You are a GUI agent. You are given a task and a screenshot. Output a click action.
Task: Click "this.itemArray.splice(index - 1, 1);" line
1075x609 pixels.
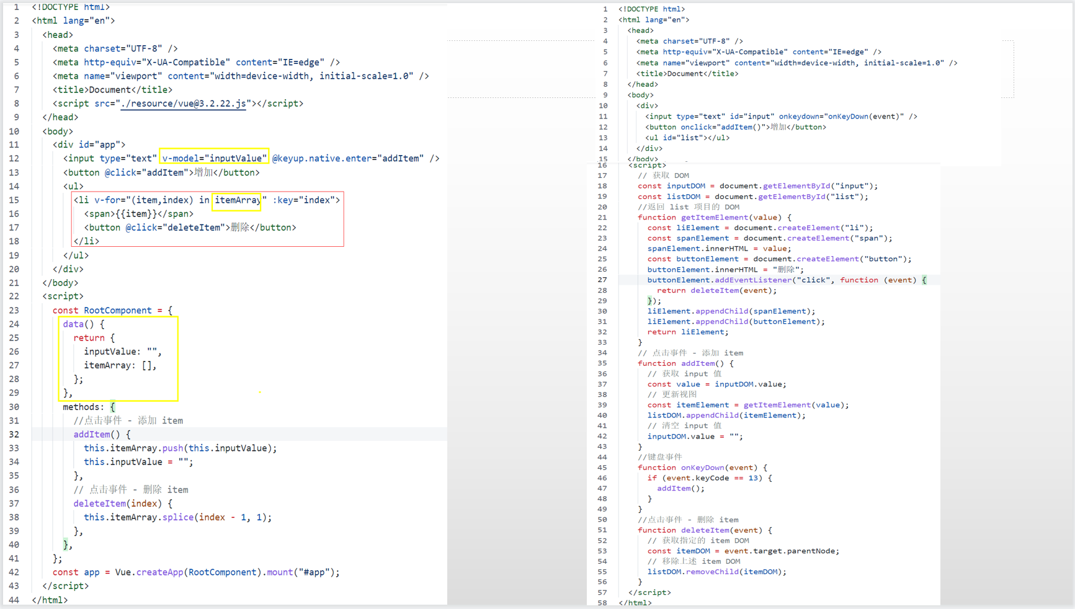(x=178, y=517)
